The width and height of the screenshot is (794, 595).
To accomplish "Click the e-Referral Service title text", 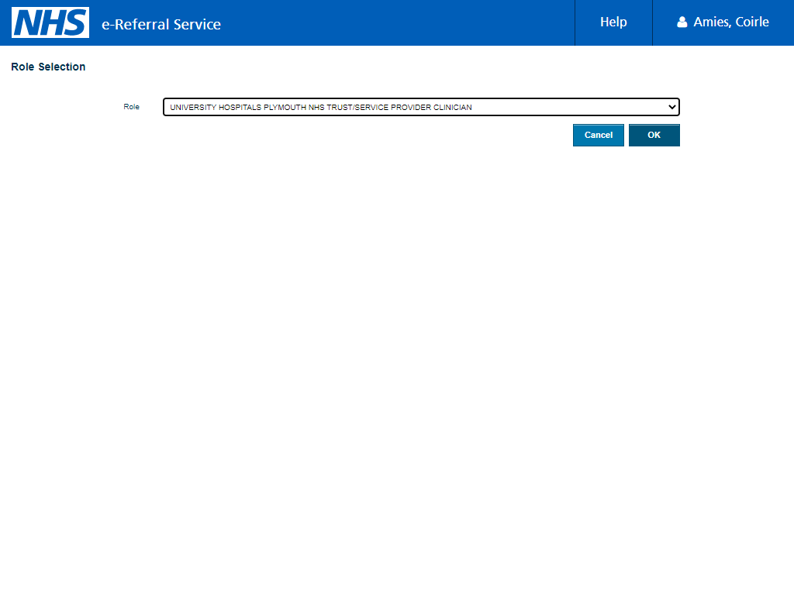I will [x=161, y=24].
